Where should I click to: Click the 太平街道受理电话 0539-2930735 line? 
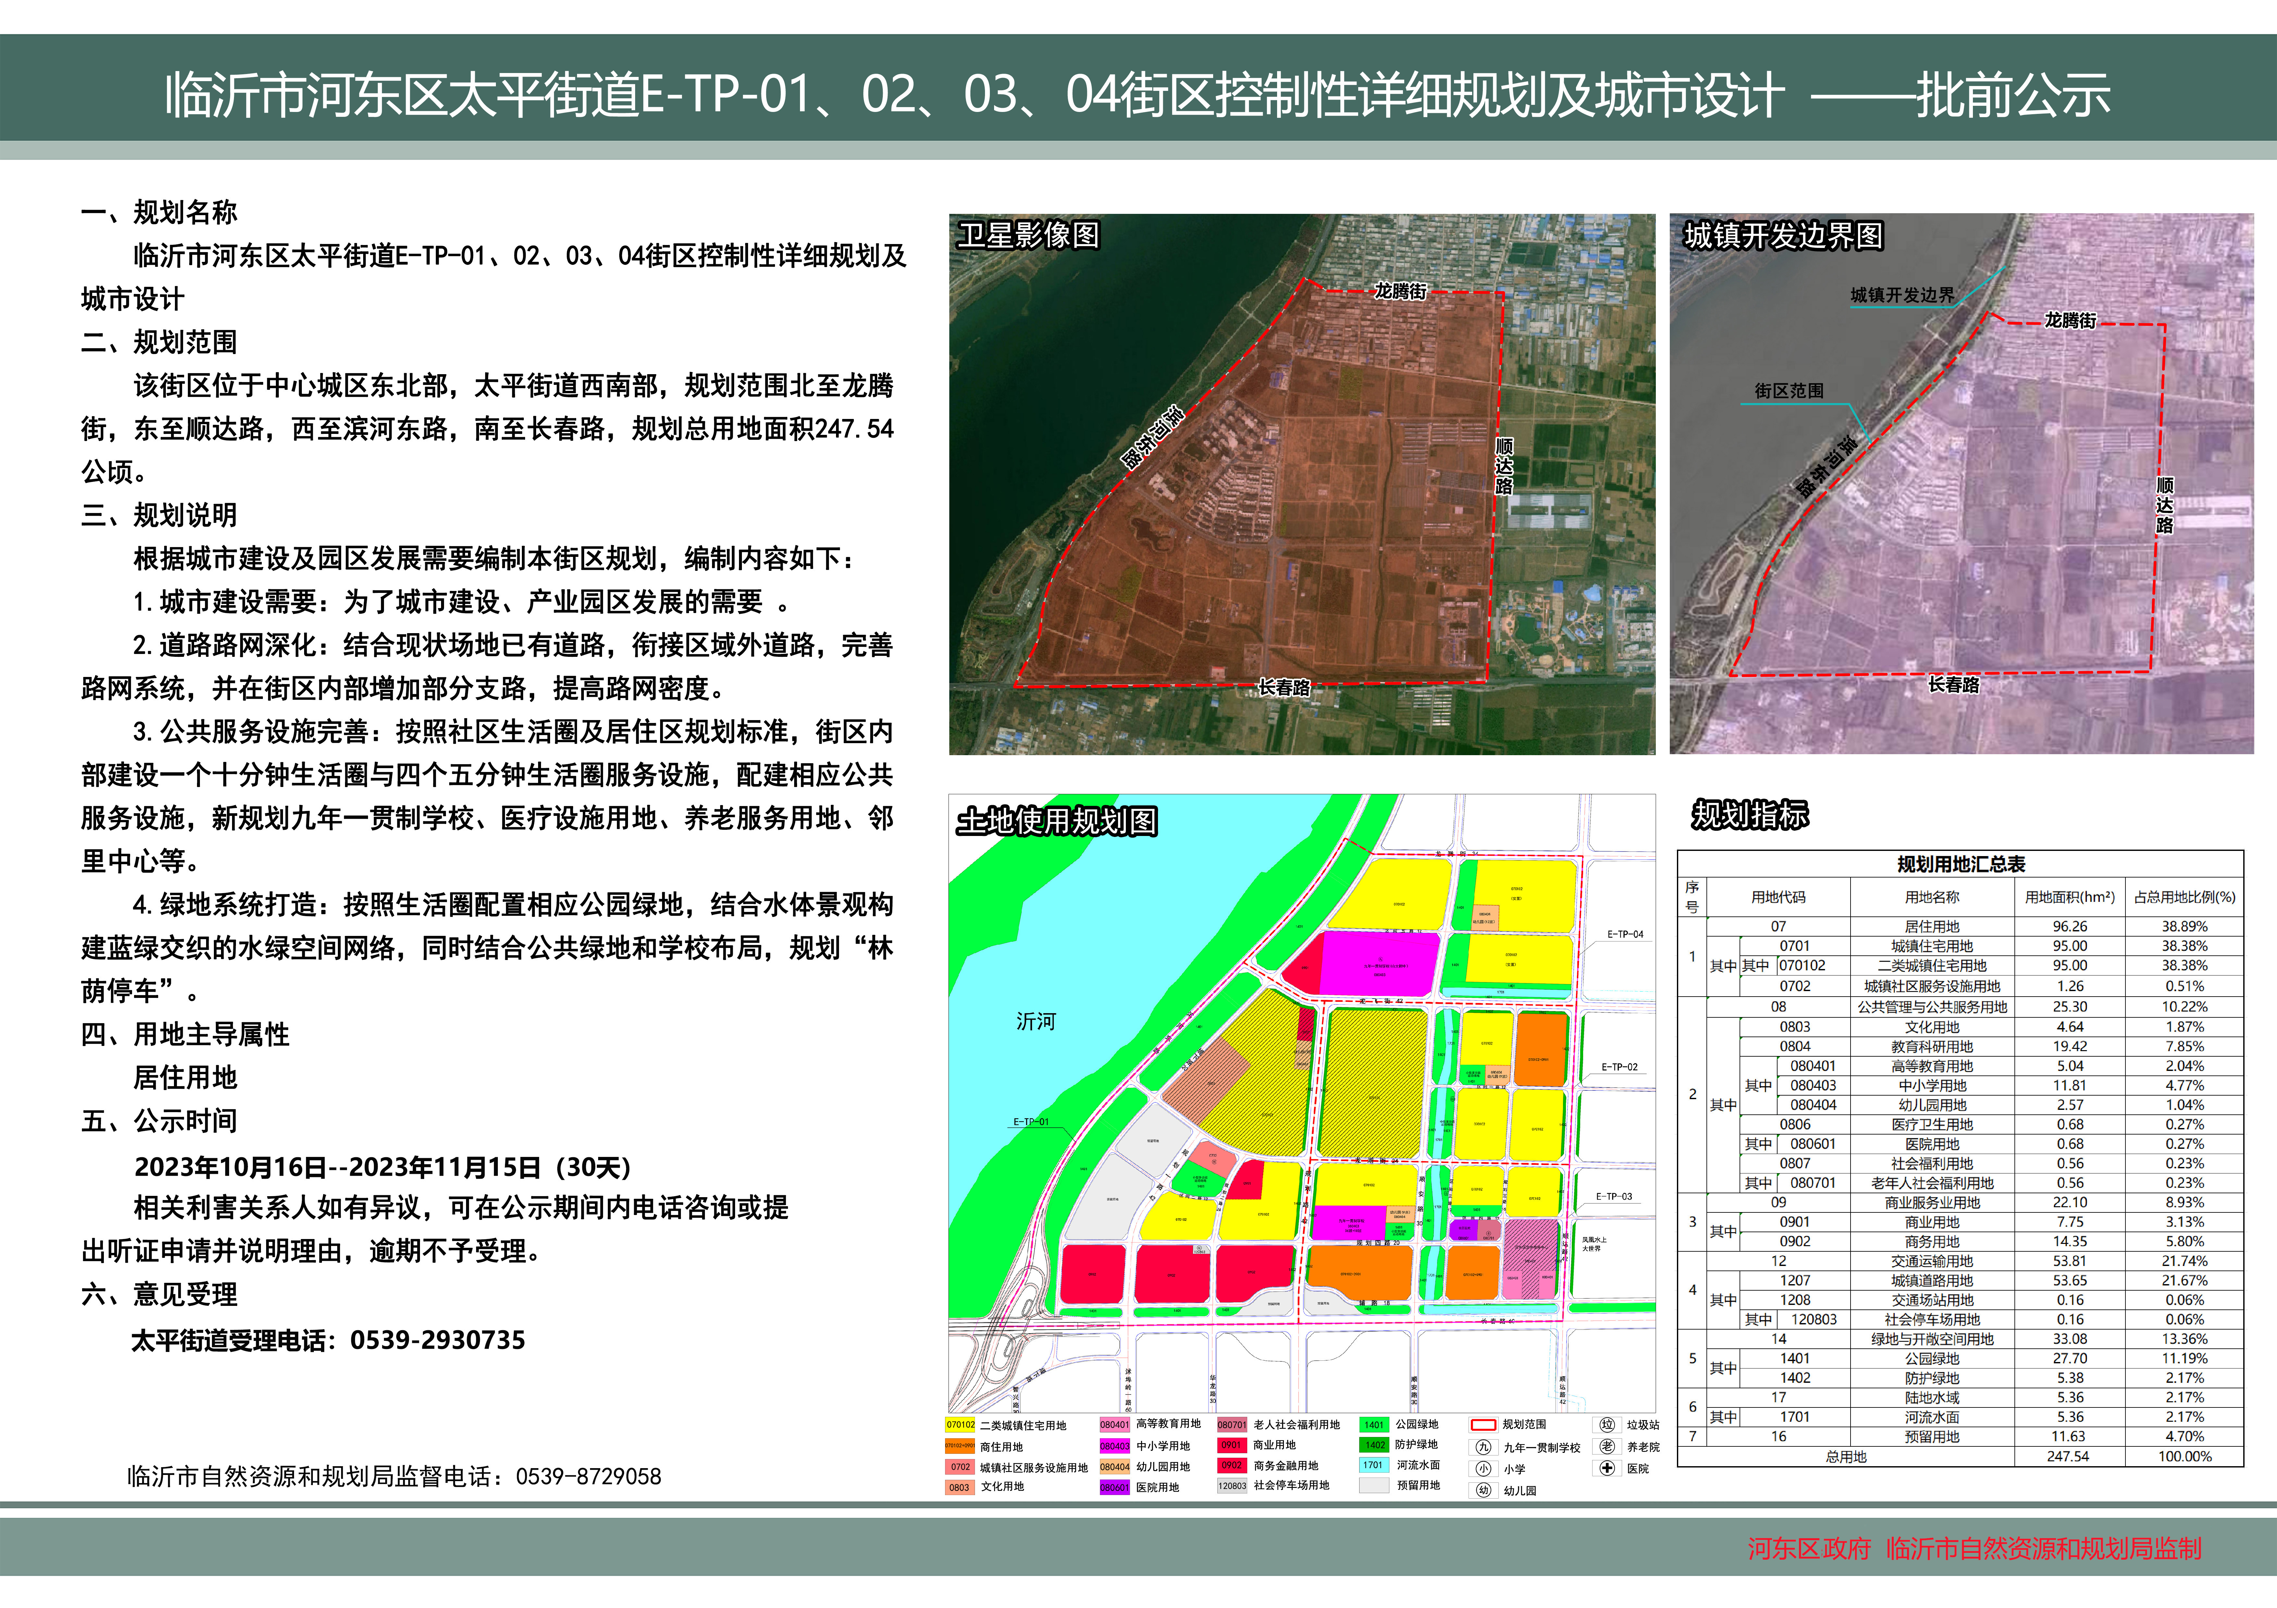(x=328, y=1340)
